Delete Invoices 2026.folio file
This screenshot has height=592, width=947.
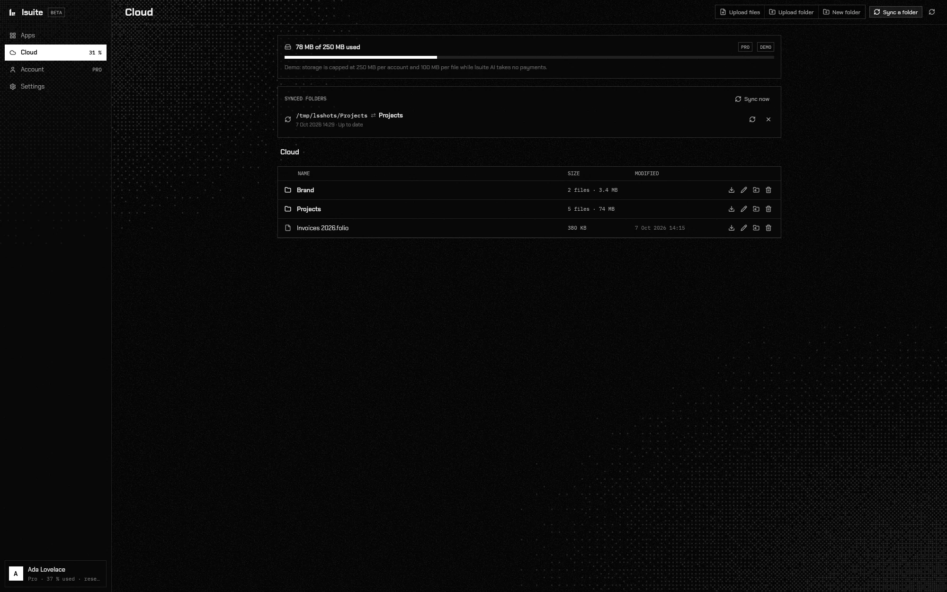click(x=768, y=228)
